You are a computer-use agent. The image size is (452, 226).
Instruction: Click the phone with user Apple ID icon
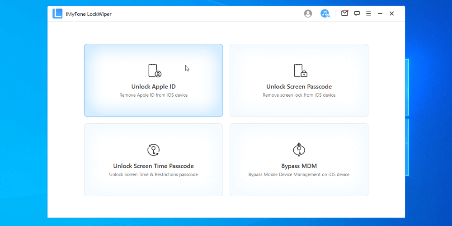coord(155,71)
